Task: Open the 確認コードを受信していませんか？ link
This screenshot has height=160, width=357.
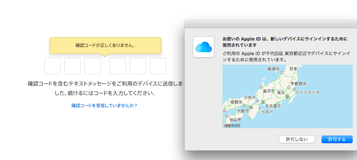Action: (x=104, y=106)
